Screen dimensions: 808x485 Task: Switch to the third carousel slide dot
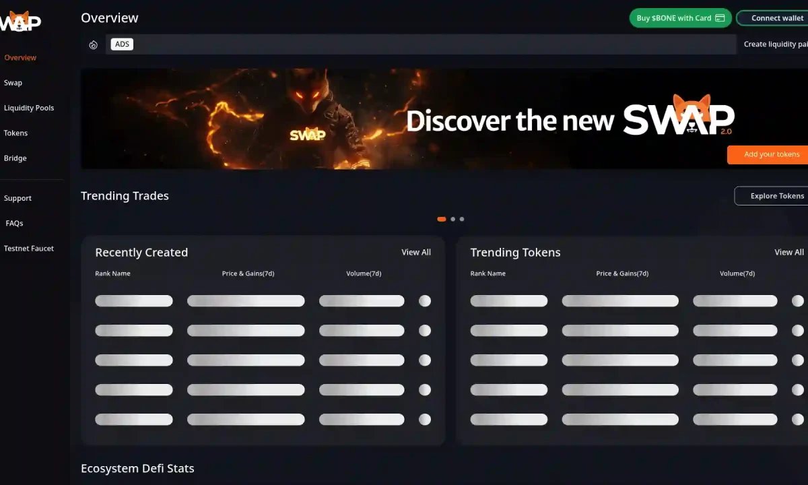[462, 219]
